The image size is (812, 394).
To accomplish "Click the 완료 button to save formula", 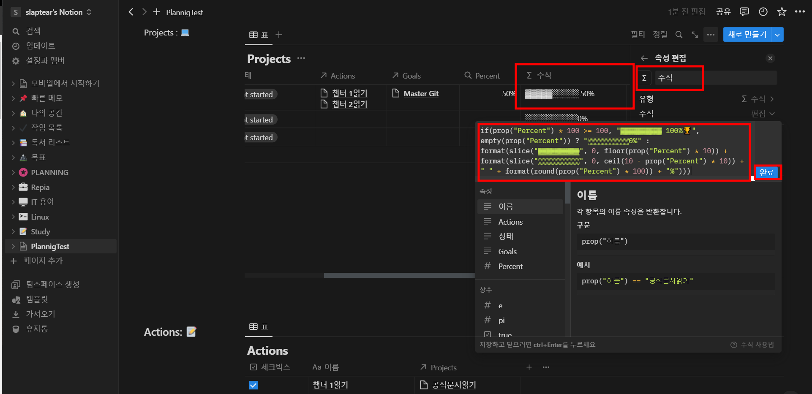I will point(766,172).
